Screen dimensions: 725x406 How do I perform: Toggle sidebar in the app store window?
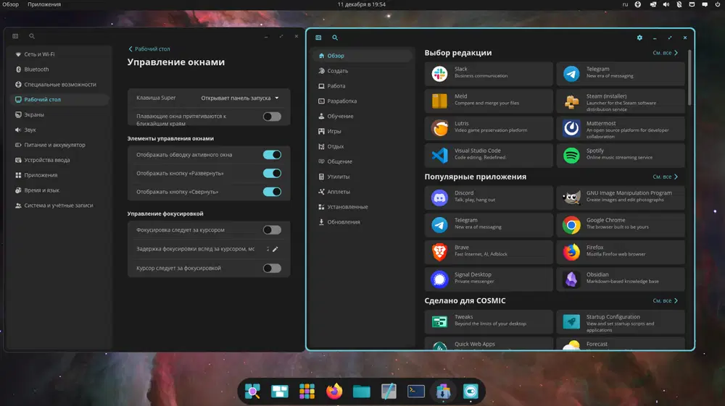pos(318,38)
